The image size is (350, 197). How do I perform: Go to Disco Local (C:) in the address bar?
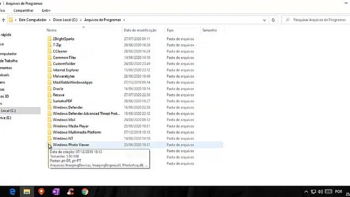tap(65, 20)
